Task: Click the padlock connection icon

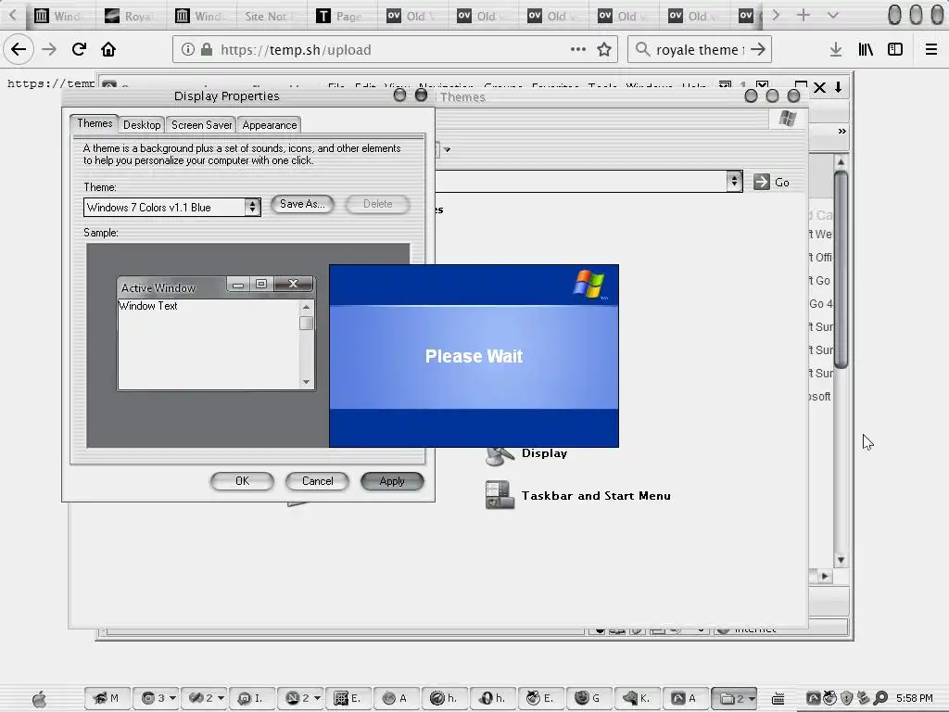Action: 207,50
